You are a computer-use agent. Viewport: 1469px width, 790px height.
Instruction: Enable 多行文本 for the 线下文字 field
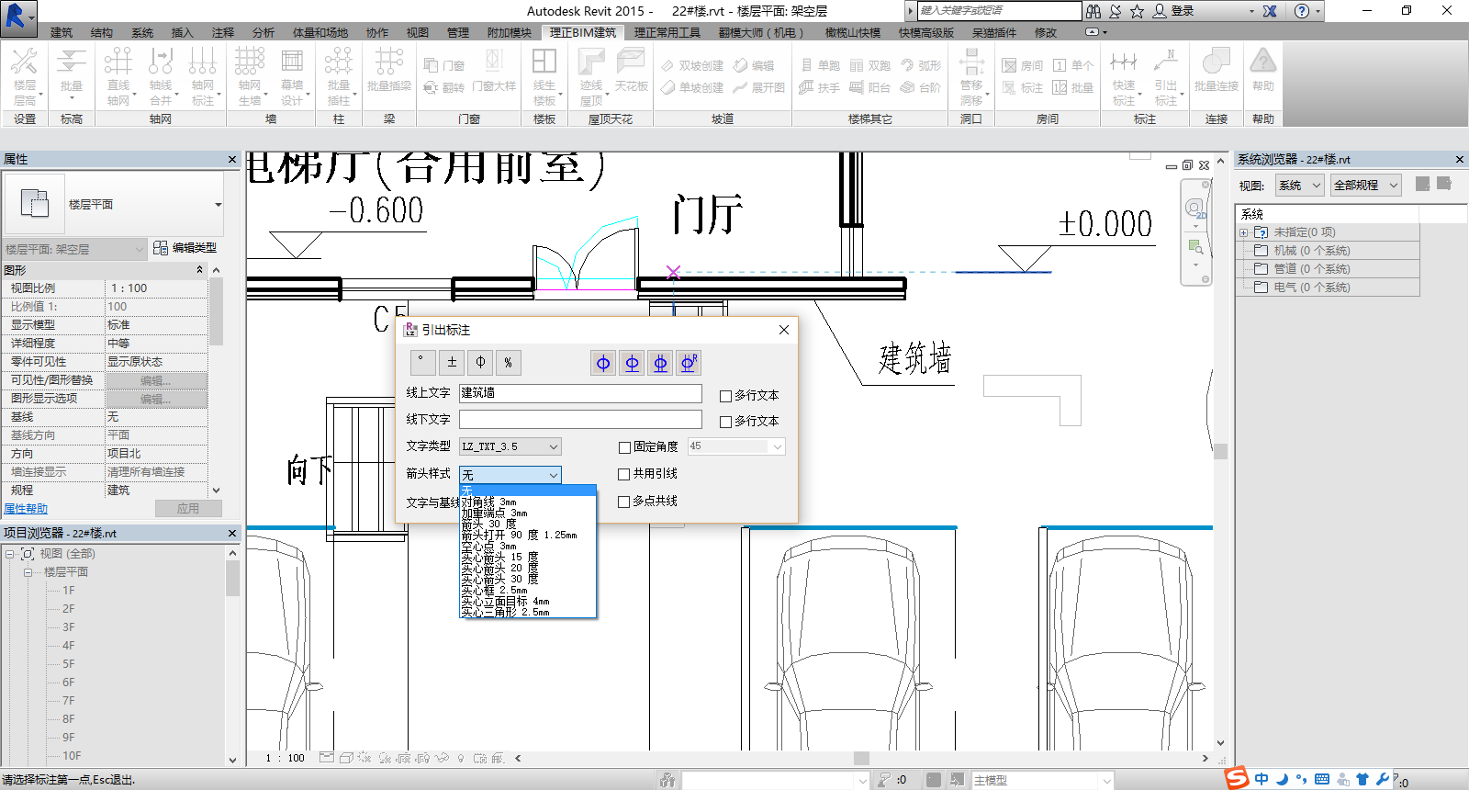[725, 422]
